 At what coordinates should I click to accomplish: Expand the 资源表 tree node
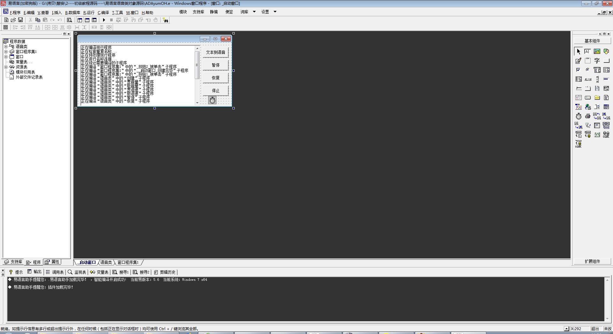[6, 67]
